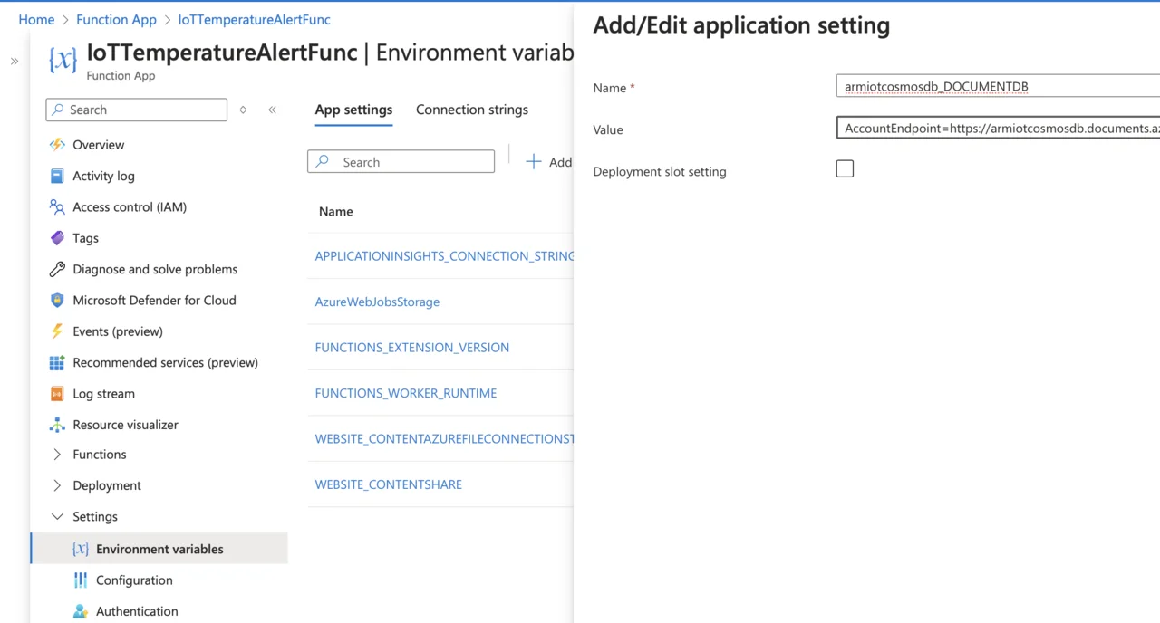Open Microsoft Defender for Cloud shield icon

(57, 301)
